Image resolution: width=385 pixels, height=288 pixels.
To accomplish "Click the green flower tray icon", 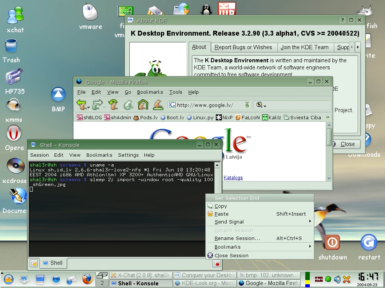I will [x=328, y=279].
